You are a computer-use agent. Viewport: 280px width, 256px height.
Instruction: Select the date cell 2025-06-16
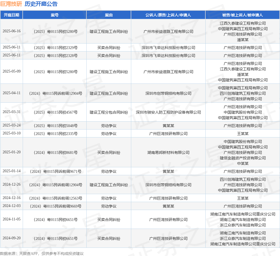coord(11,31)
